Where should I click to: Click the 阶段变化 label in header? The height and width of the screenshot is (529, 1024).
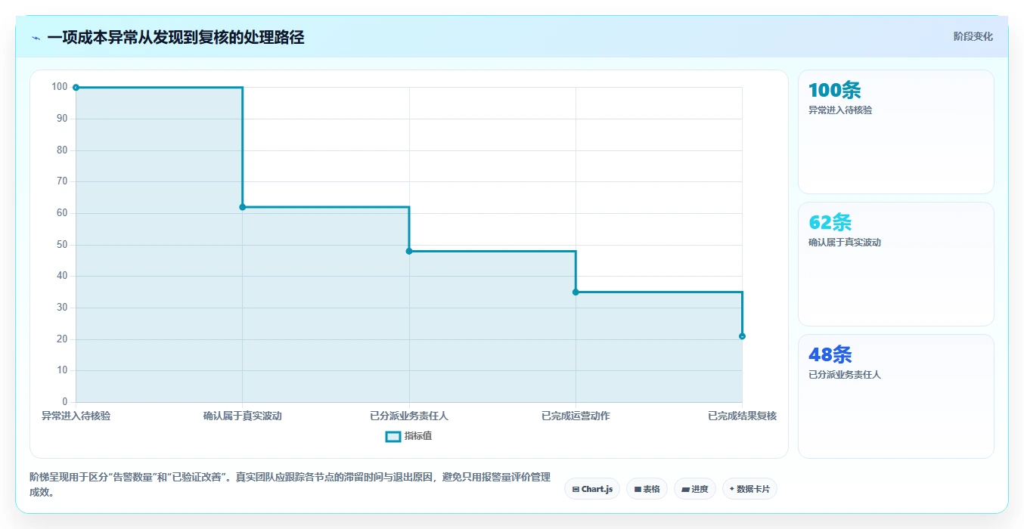[973, 36]
